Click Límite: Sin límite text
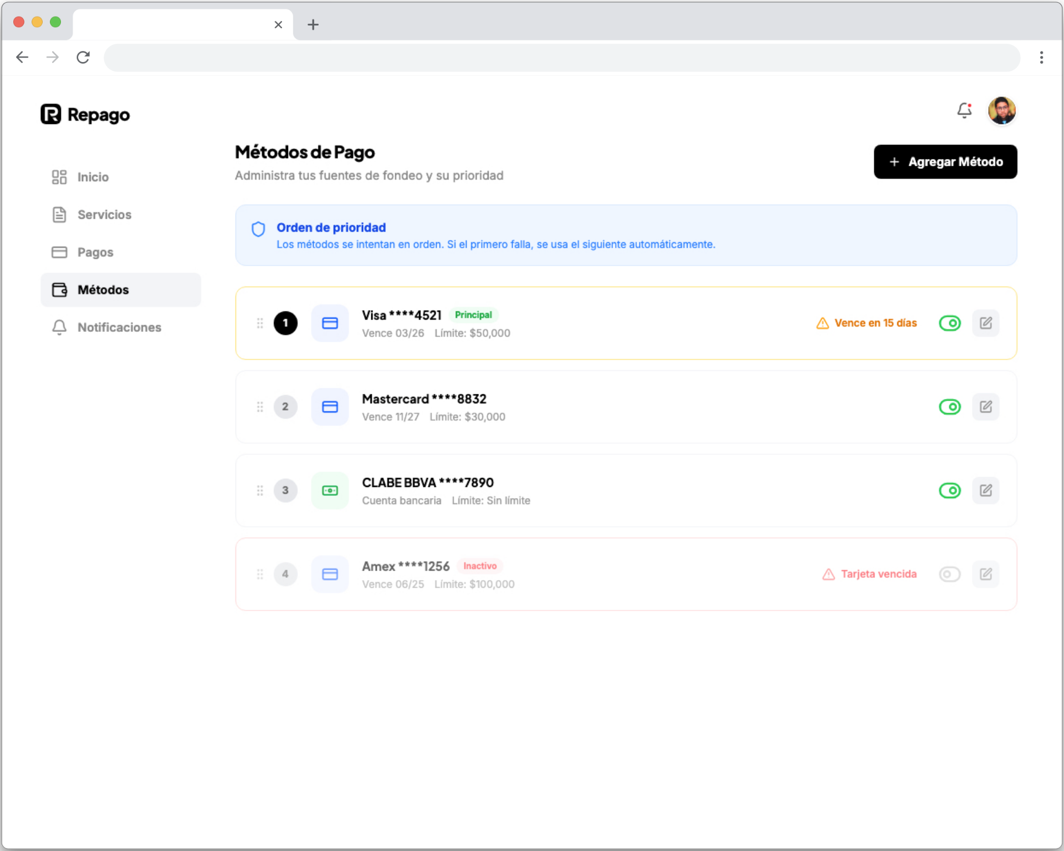 tap(491, 500)
